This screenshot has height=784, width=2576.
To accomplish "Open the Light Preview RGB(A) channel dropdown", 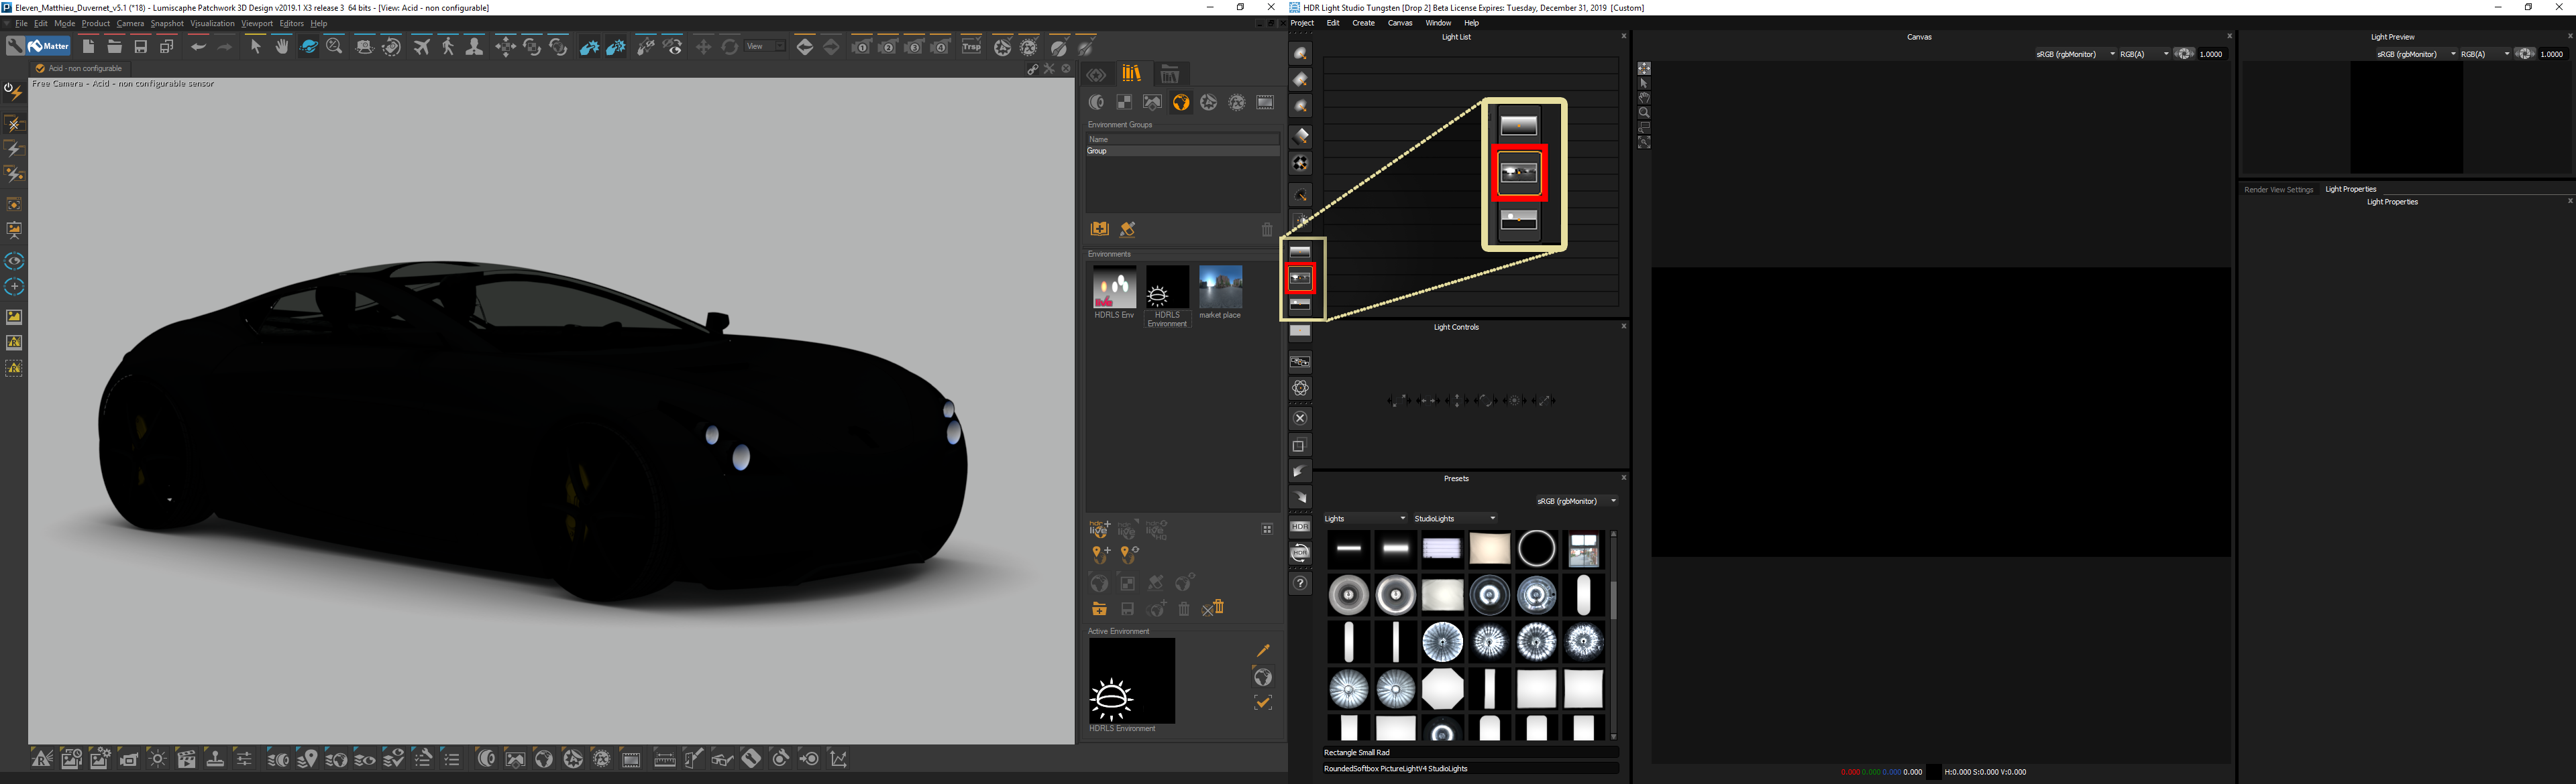I will (x=2485, y=54).
